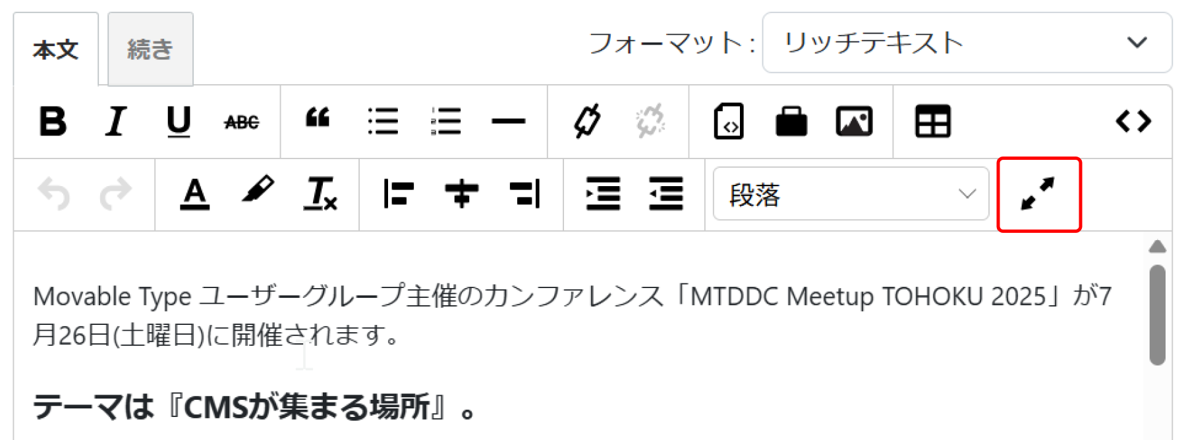Clear text formatting
1186x440 pixels.
coord(320,194)
